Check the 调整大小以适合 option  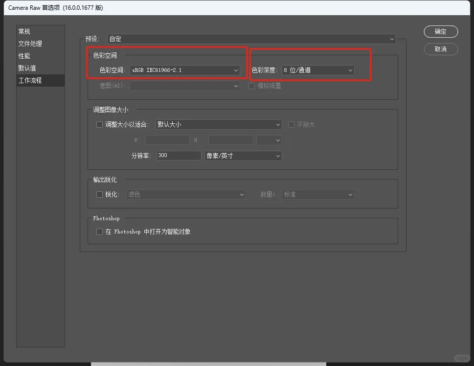pos(99,124)
